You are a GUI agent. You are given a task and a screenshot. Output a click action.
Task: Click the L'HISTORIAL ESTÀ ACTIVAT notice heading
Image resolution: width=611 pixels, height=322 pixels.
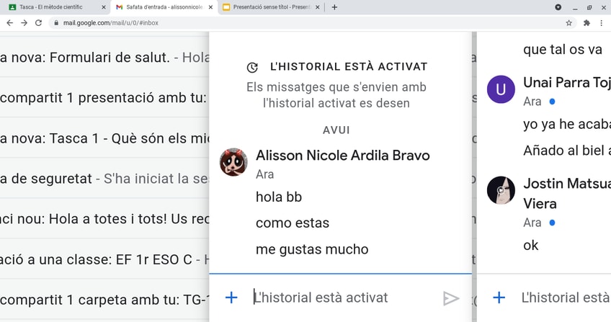[x=349, y=66]
